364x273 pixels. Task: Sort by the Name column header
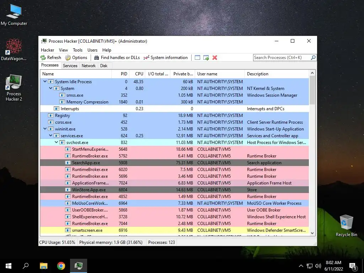pyautogui.click(x=76, y=74)
